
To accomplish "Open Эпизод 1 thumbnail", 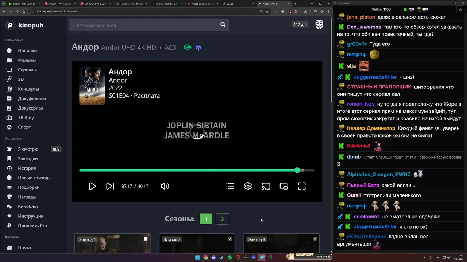I will (112, 243).
